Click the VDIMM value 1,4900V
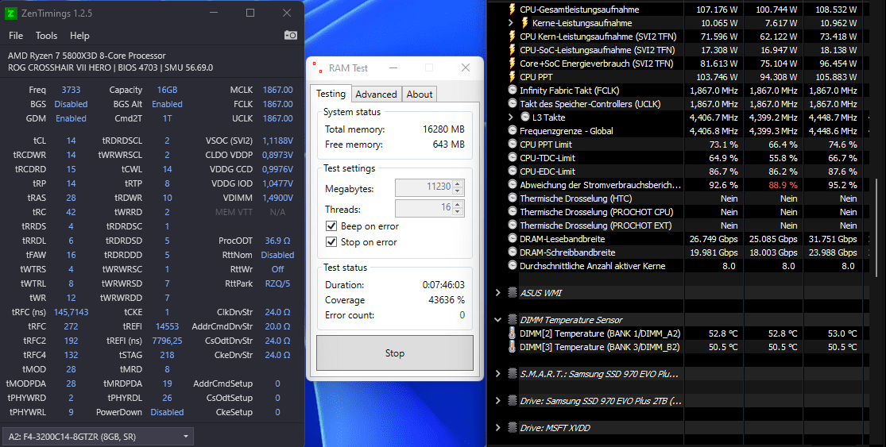This screenshot has width=886, height=447. click(277, 198)
